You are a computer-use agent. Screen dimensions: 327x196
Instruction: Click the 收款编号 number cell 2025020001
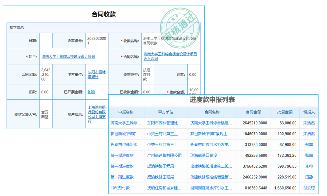pos(97,40)
